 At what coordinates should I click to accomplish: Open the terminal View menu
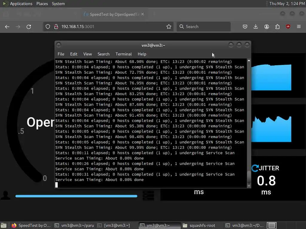(x=88, y=54)
